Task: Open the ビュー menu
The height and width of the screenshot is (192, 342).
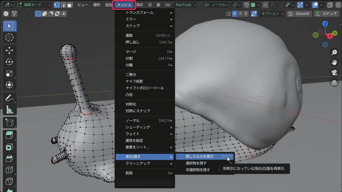Action: coord(83,5)
